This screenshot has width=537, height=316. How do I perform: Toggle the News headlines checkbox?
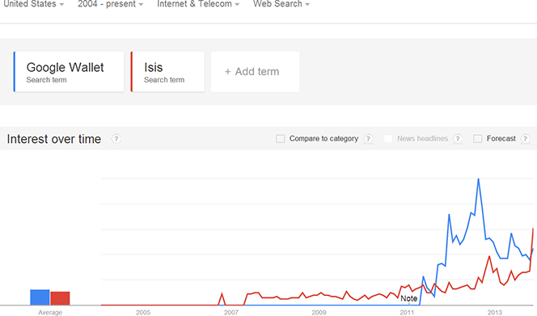[x=388, y=139]
